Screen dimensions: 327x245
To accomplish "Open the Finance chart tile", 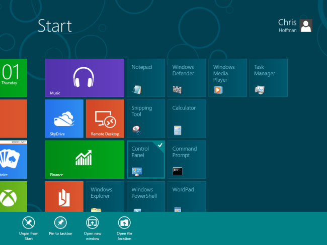I will pos(85,160).
